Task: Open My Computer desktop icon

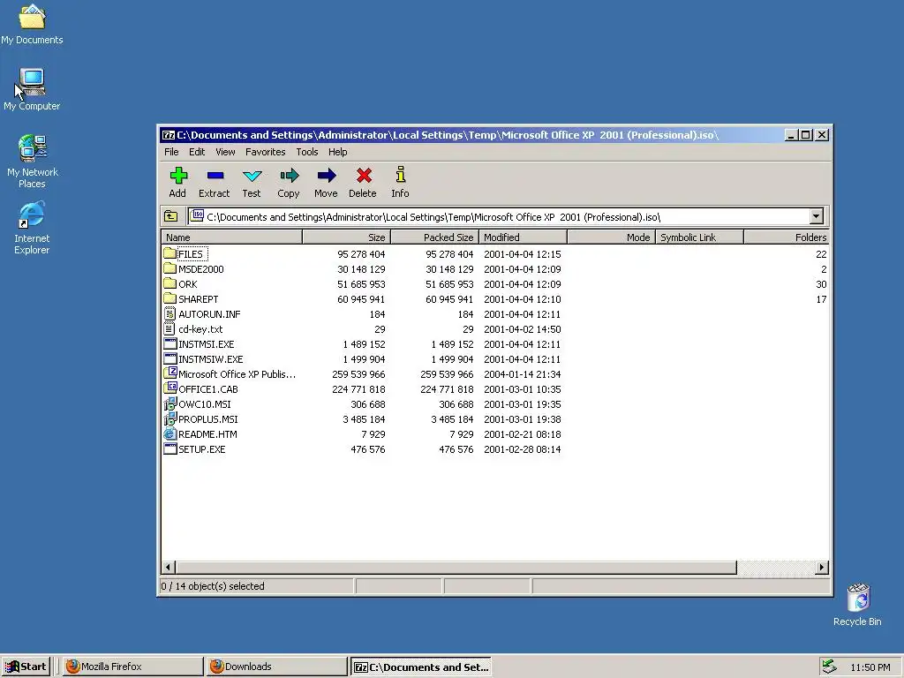Action: click(32, 82)
